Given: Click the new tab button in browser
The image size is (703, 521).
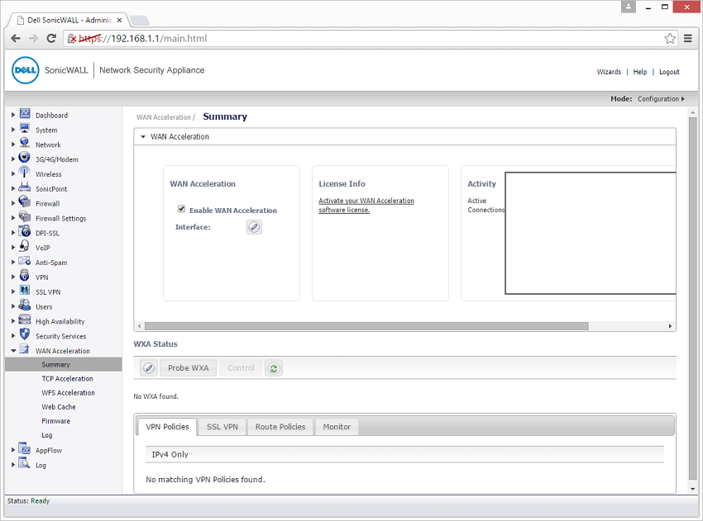Looking at the screenshot, I should coord(140,21).
